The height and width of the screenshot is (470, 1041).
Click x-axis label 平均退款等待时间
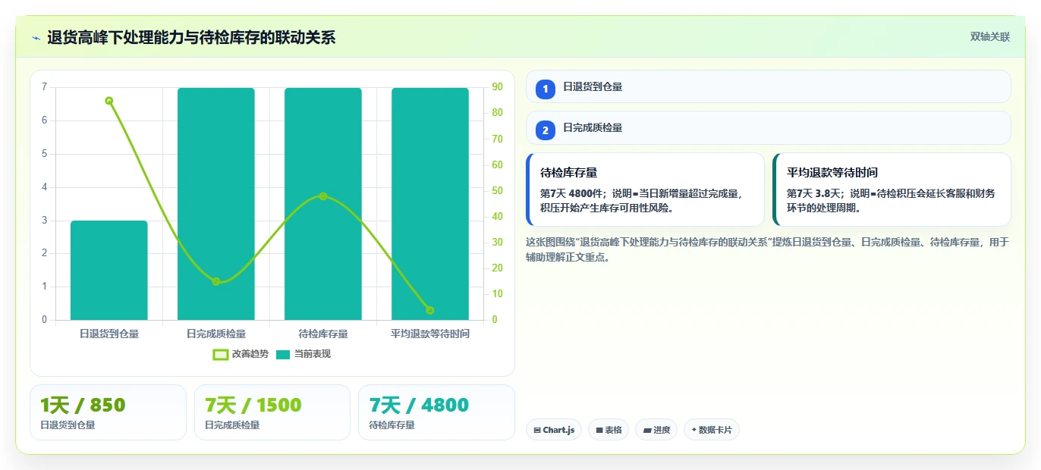pos(430,334)
